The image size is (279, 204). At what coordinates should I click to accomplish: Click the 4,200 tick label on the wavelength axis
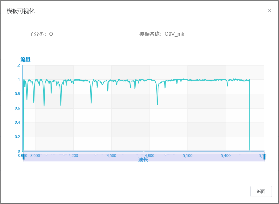(73, 156)
